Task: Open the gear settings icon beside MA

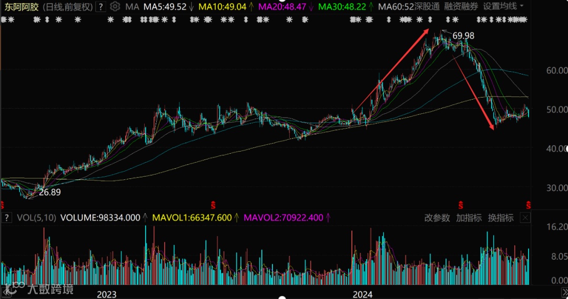Action: coord(115,6)
